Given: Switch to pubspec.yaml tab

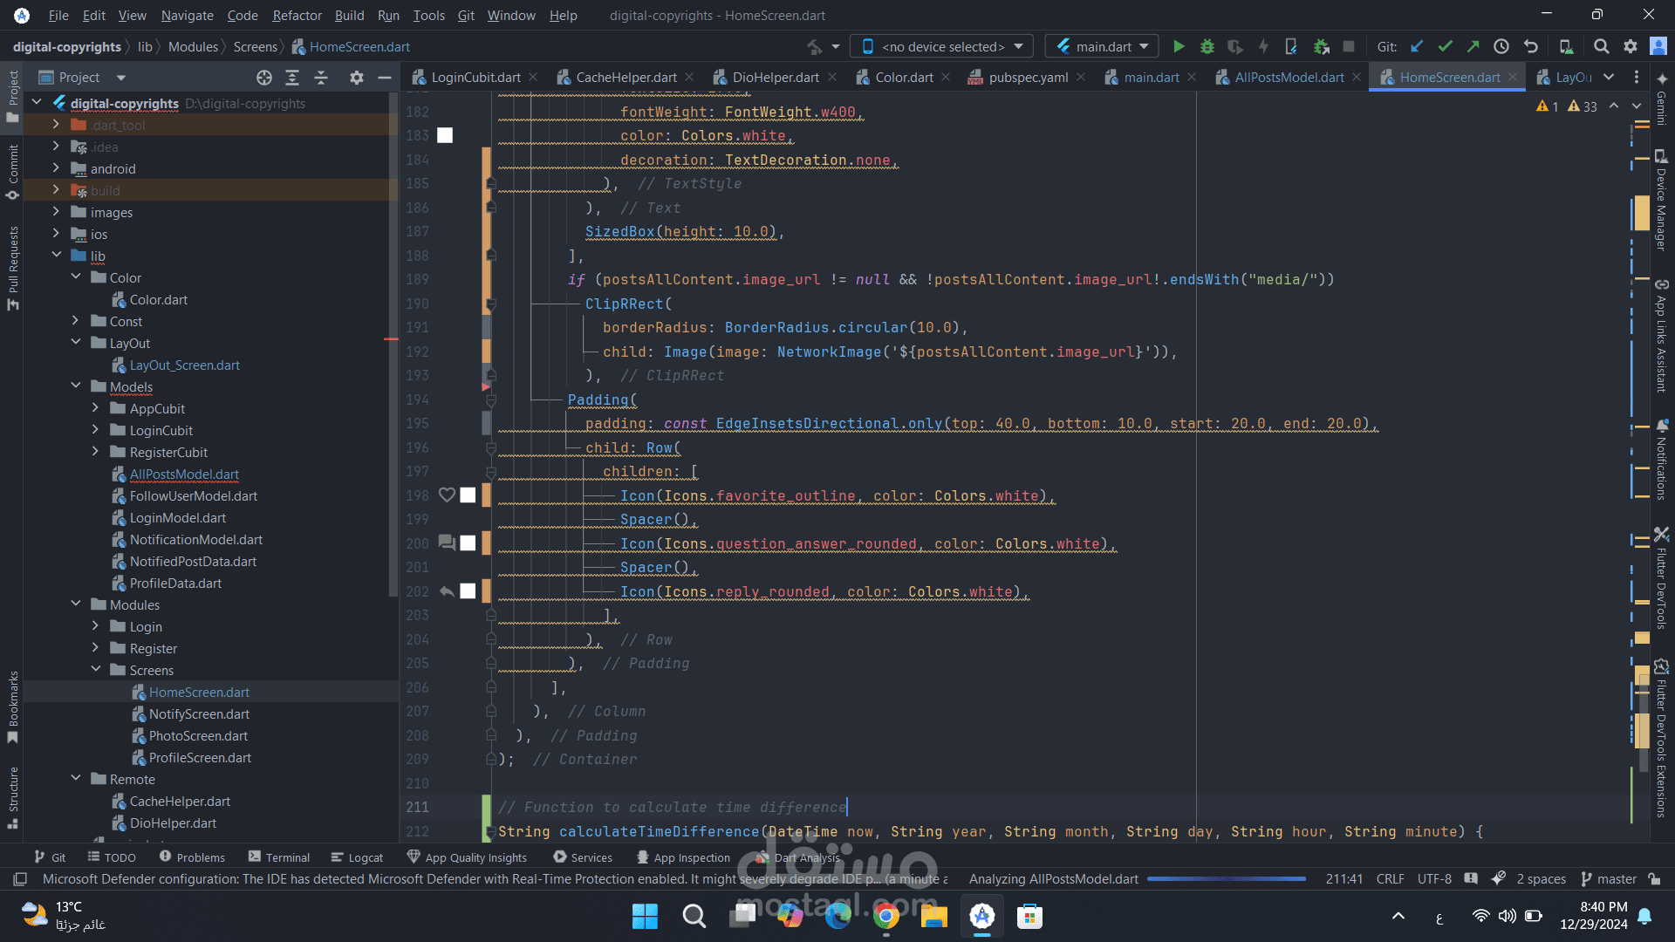Looking at the screenshot, I should pyautogui.click(x=1027, y=78).
